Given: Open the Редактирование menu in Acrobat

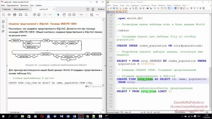Looking at the screenshot, I should [13, 5].
